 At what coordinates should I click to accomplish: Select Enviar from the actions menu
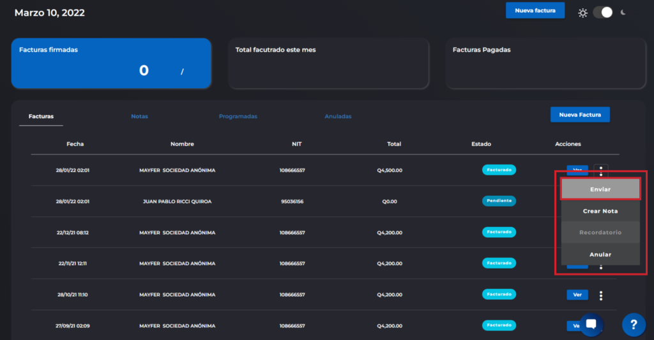[x=600, y=189]
